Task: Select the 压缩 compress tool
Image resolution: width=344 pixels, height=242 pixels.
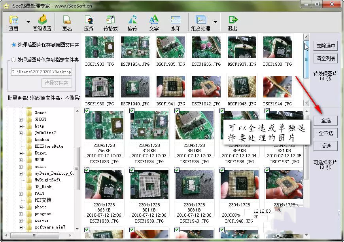Action: [89, 23]
